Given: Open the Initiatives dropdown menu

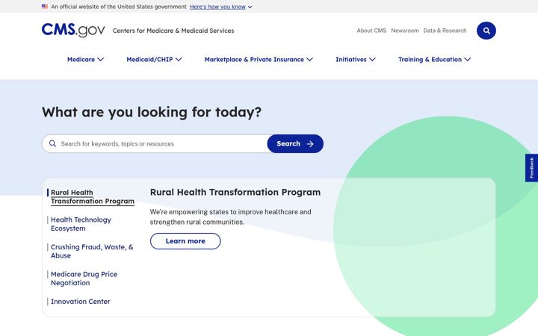Looking at the screenshot, I should coord(356,59).
